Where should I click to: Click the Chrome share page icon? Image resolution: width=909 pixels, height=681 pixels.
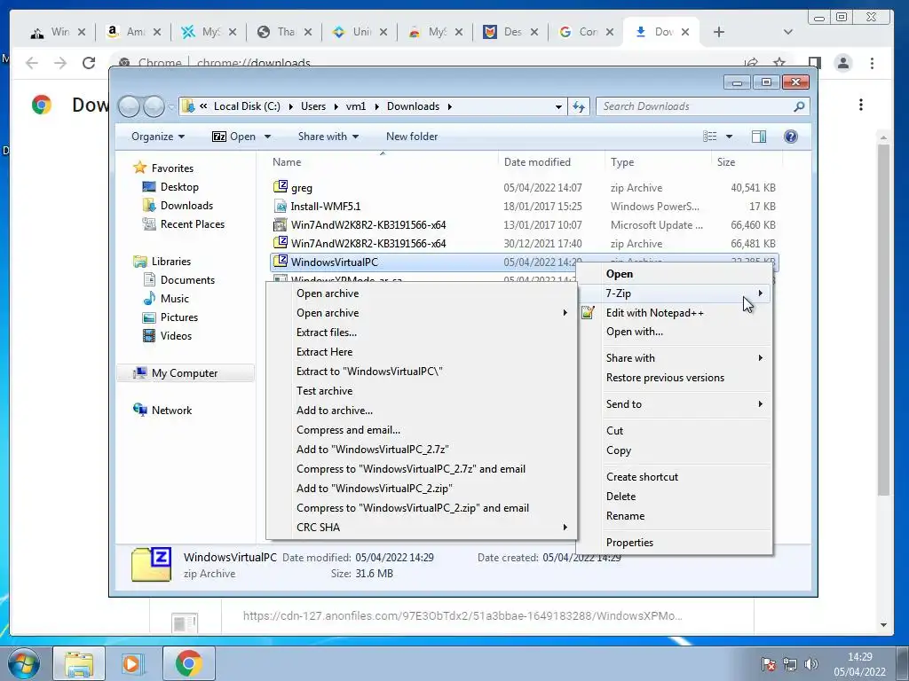pyautogui.click(x=751, y=63)
